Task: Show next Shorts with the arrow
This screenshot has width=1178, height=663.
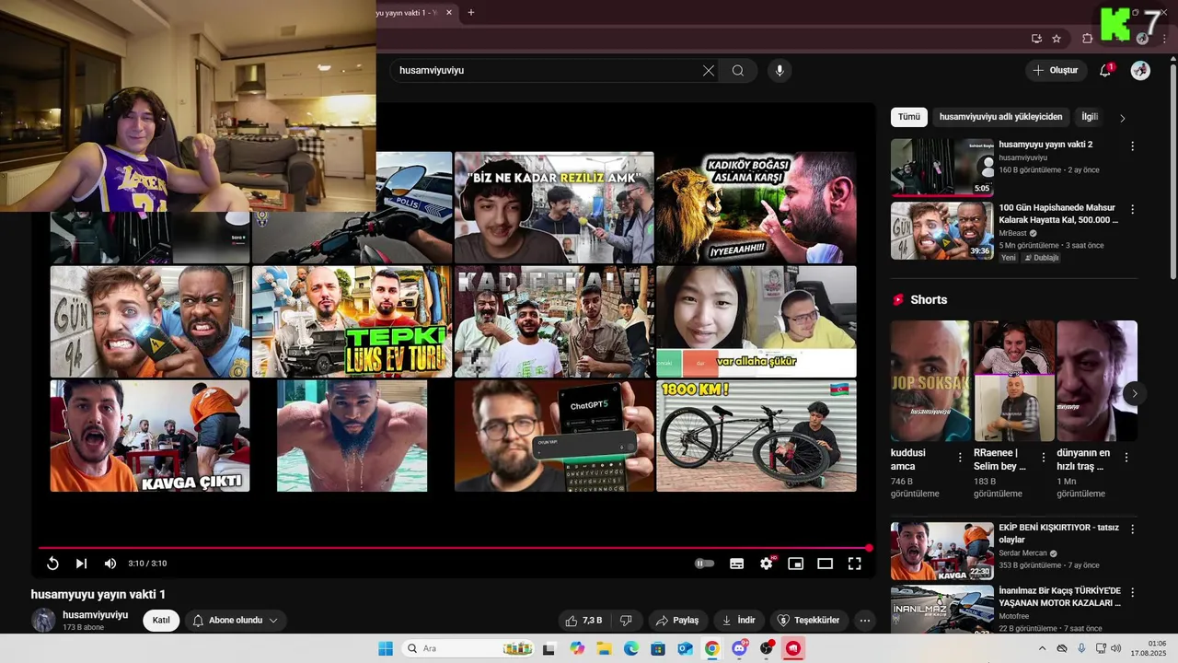Action: tap(1134, 393)
